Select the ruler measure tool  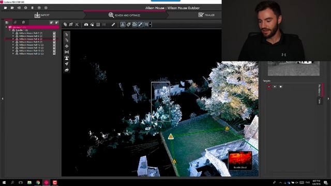(x=113, y=24)
